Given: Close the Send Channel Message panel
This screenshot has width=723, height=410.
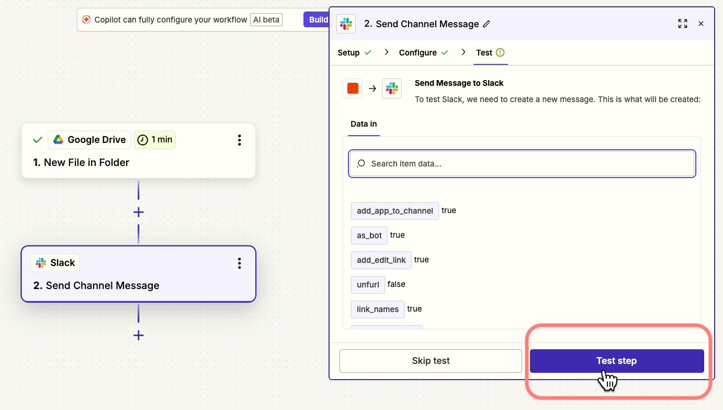Looking at the screenshot, I should pyautogui.click(x=701, y=24).
